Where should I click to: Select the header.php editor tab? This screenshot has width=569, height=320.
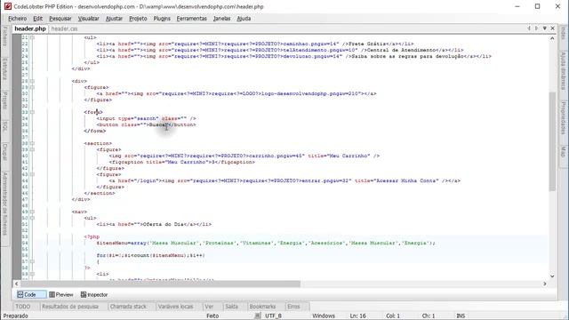pos(30,28)
